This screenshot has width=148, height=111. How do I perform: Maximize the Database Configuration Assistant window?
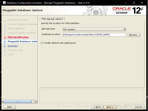[134, 3]
